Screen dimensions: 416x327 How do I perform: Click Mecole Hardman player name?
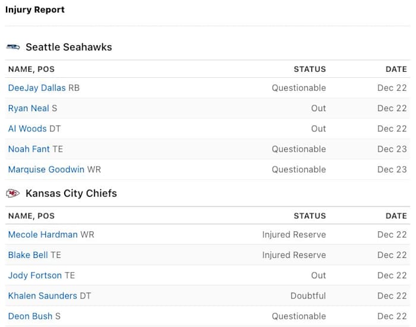(x=43, y=235)
